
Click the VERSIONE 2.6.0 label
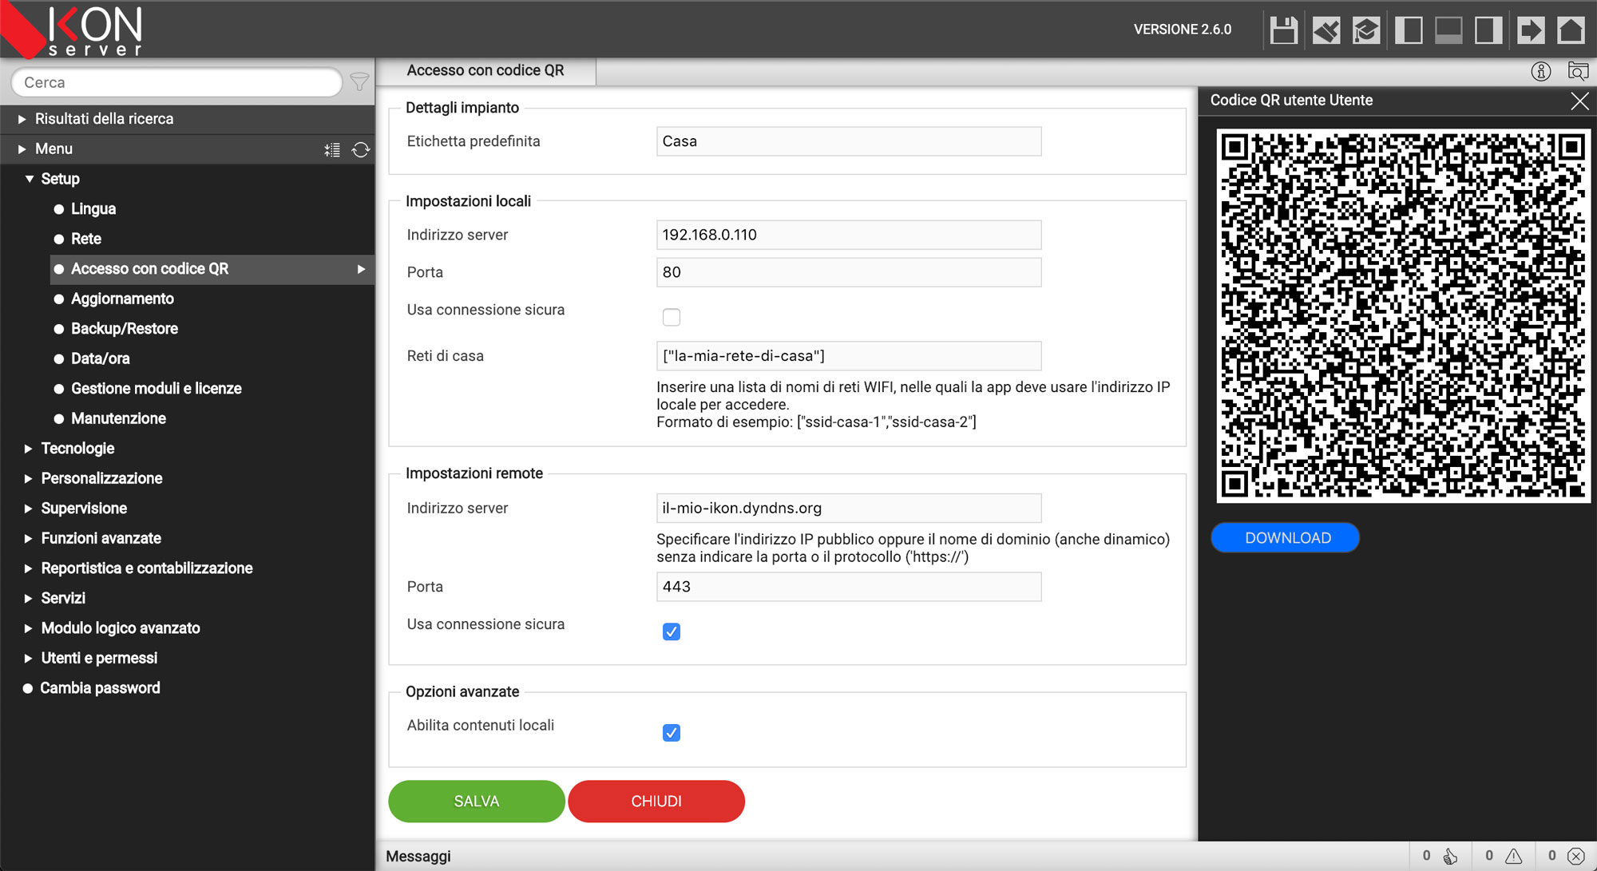[1183, 30]
